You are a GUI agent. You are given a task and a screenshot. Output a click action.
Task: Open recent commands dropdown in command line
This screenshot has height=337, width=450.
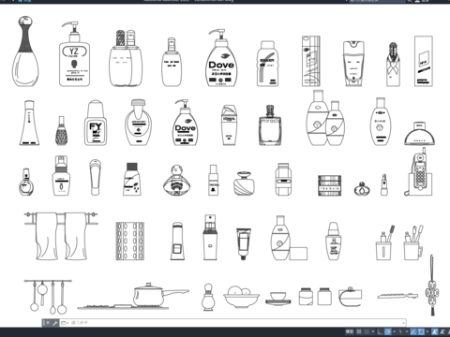coord(65,323)
